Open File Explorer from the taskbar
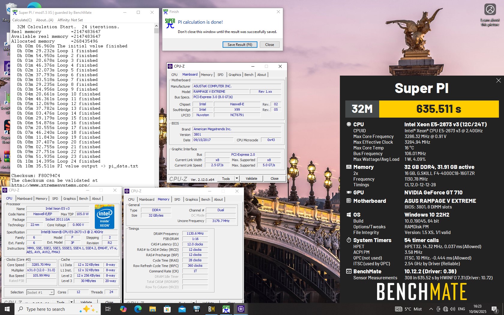Screen dimensions: 504x315 (x=152, y=309)
